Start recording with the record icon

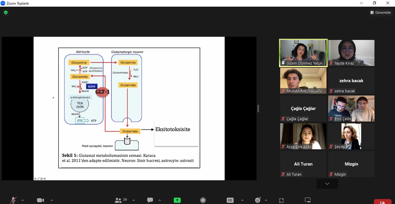pos(203,200)
